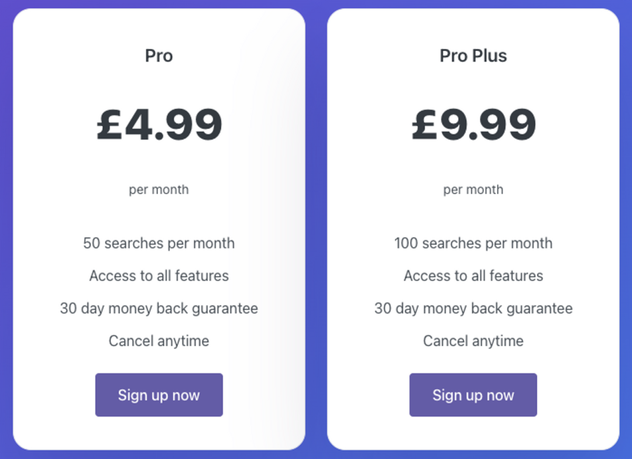Click the purple gap between the pricing cards
Screen dimensions: 632x459
316,229
